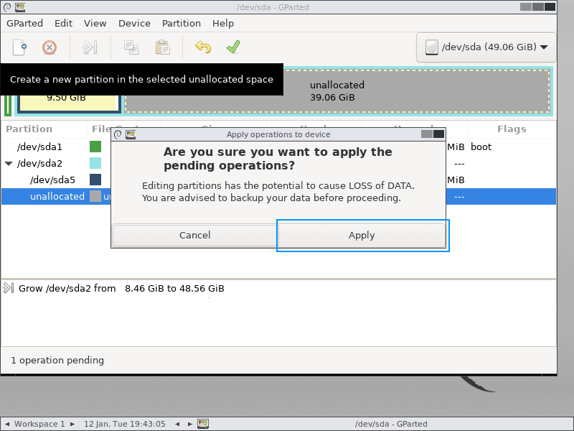Click the GParted icon in the taskbar tray
574x431 pixels.
click(x=203, y=423)
